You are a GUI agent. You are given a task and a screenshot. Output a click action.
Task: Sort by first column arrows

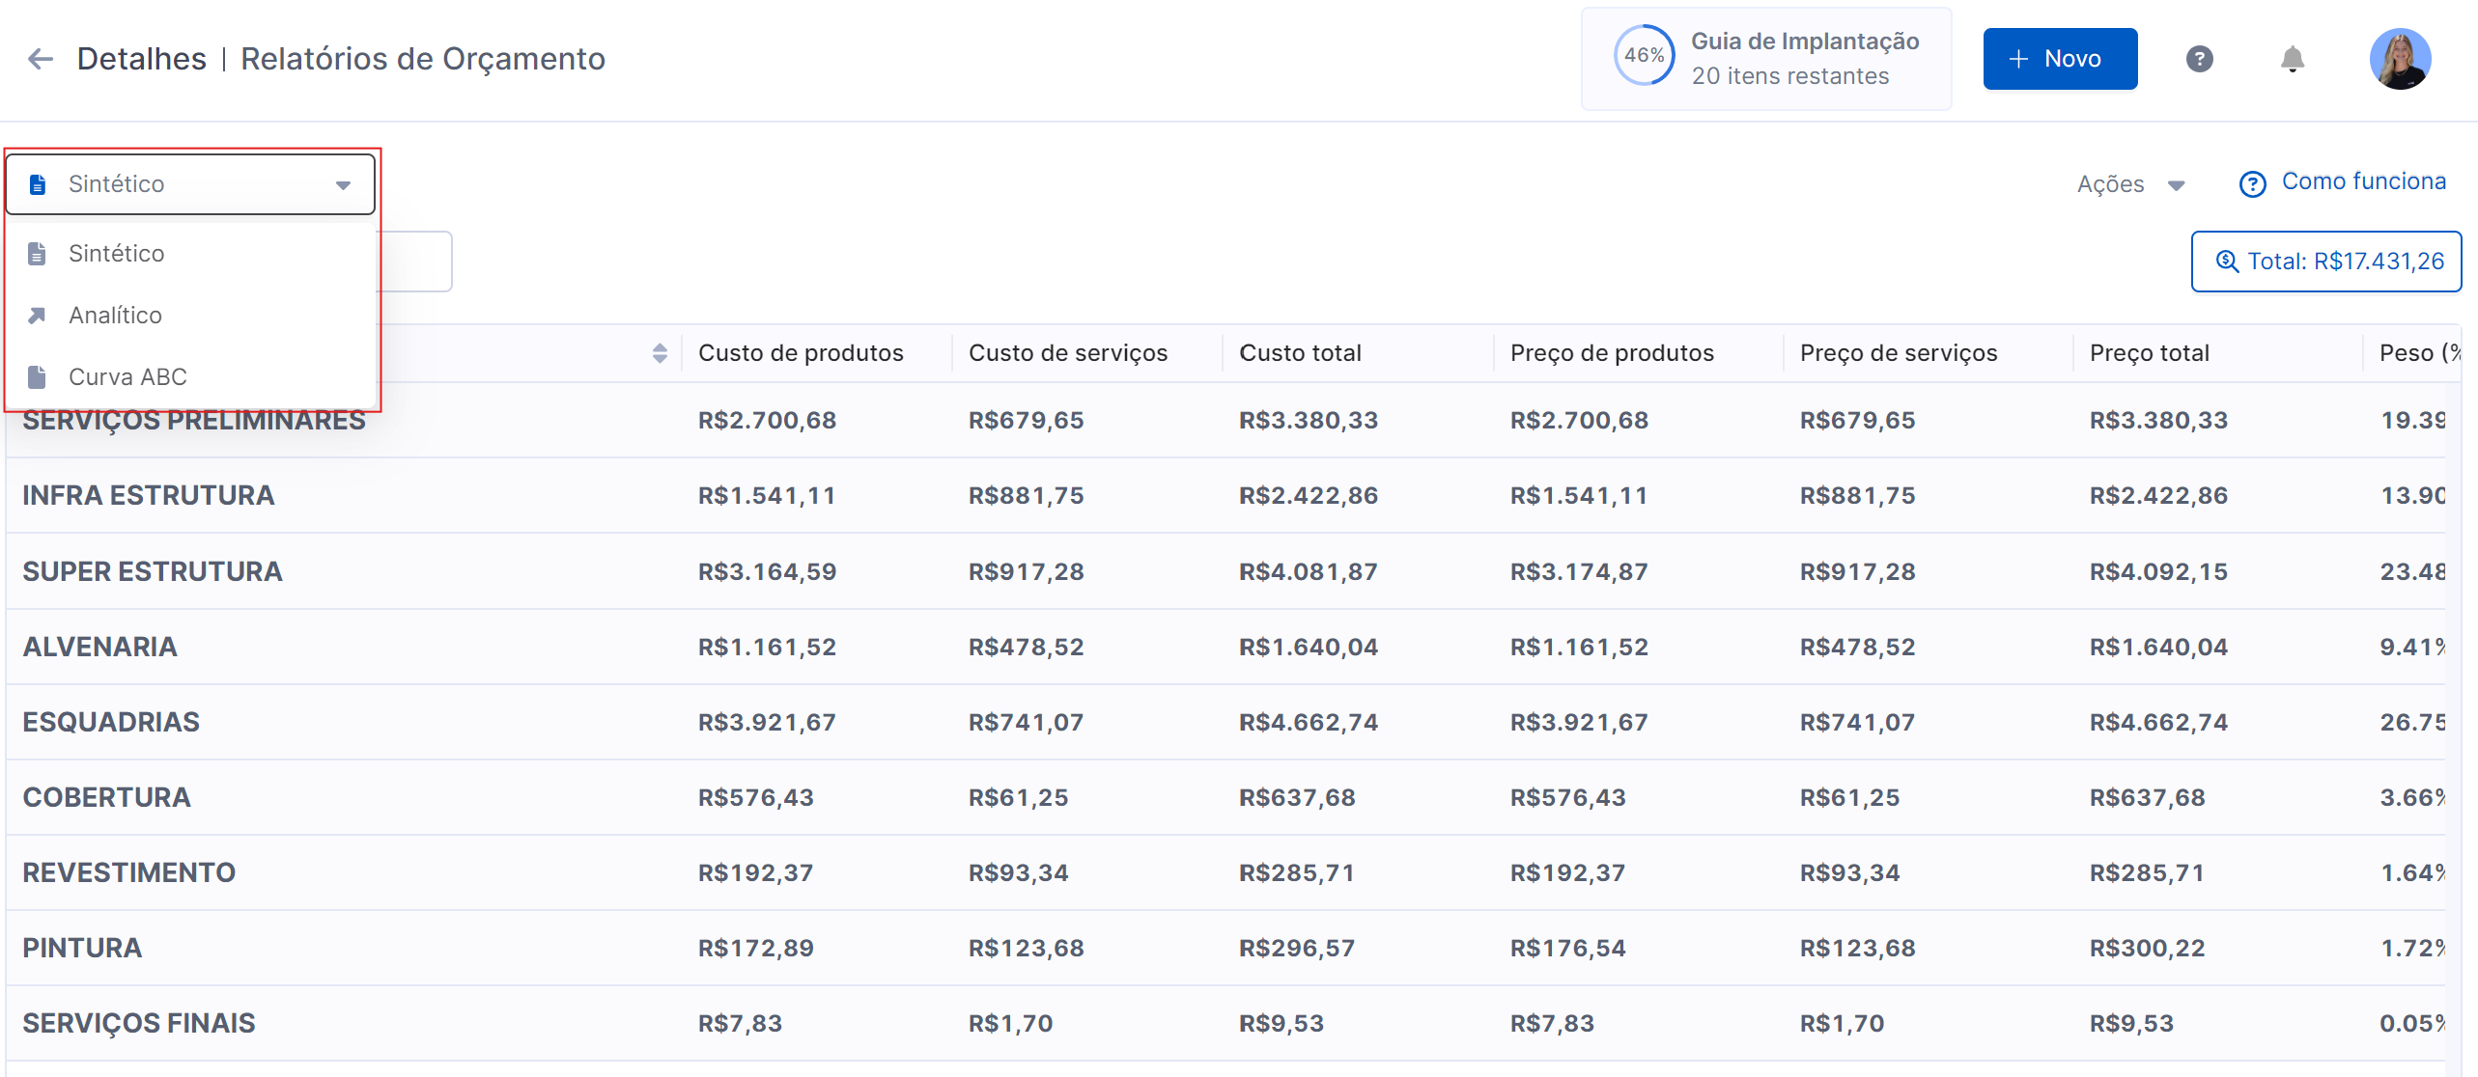tap(660, 352)
